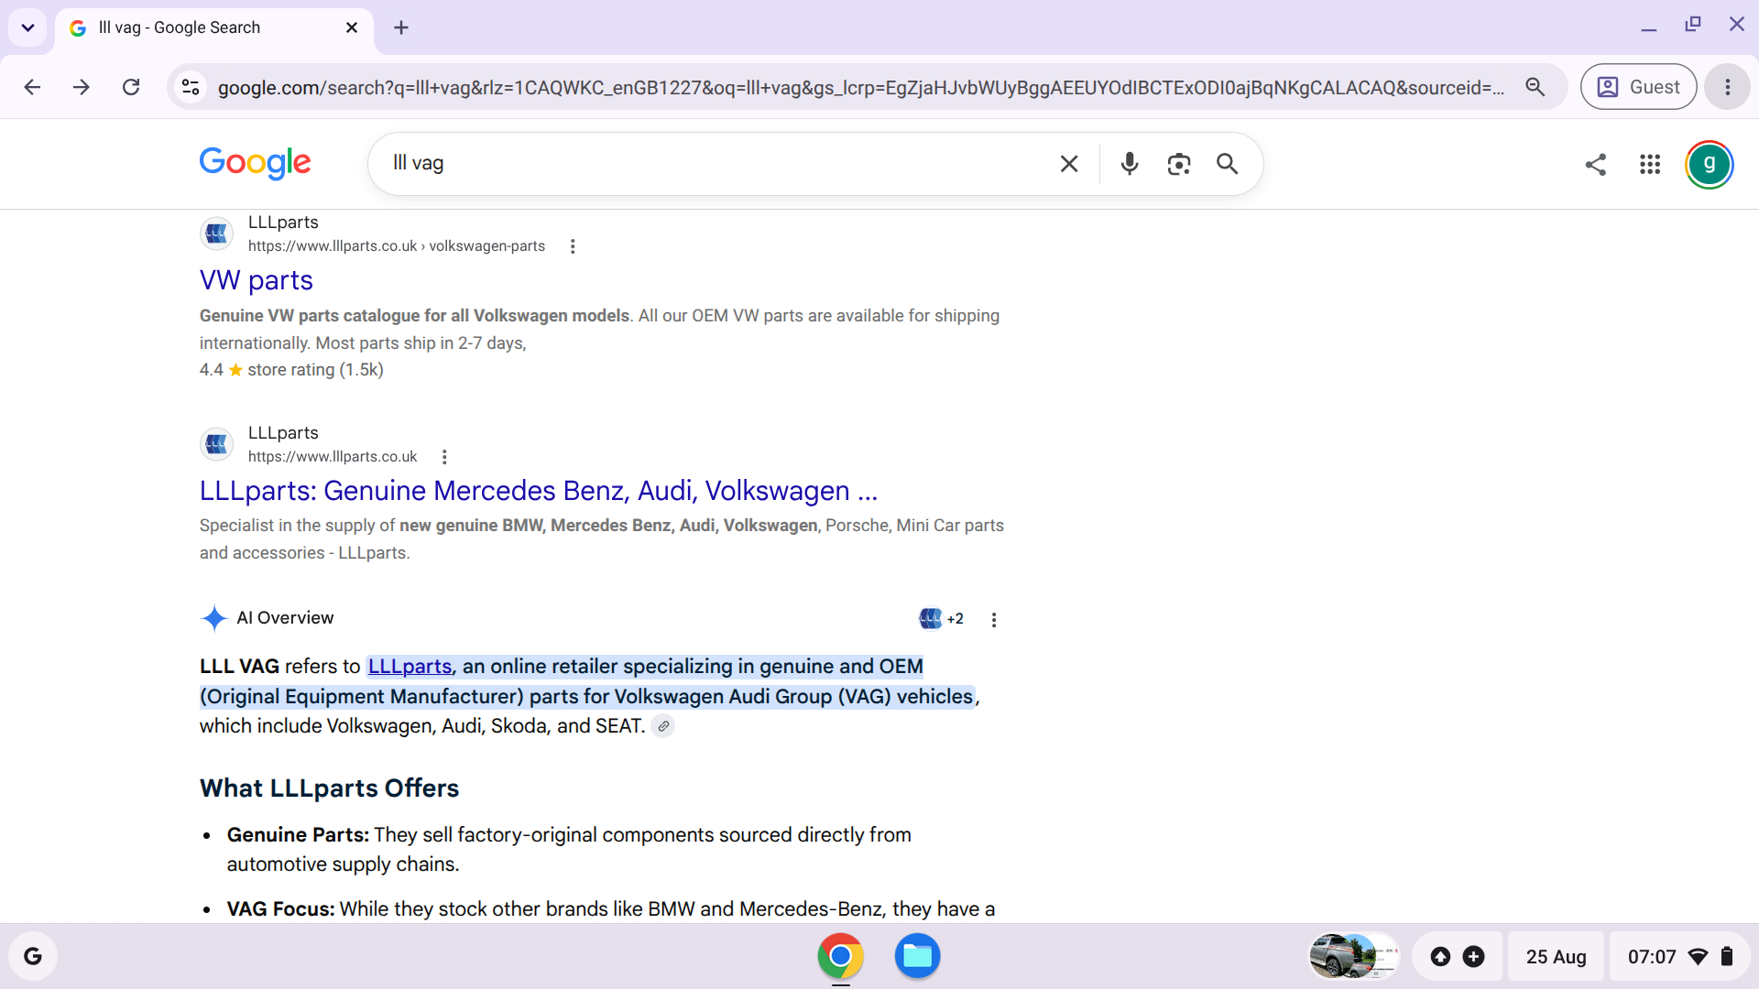The image size is (1759, 989).
Task: Show AI Overview sources (+2)
Action: pyautogui.click(x=941, y=619)
